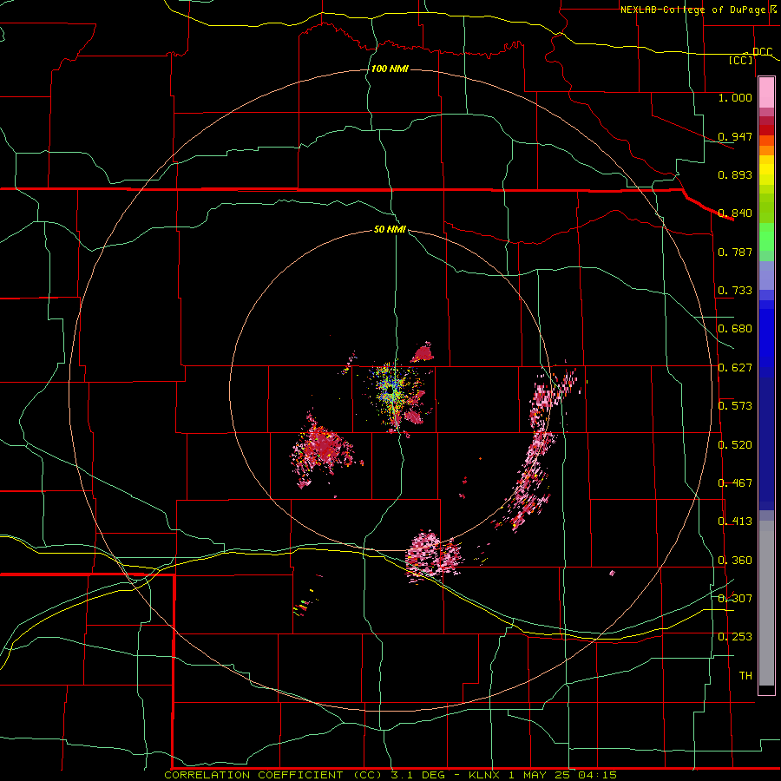The image size is (781, 781).
Task: Click the 0.253 scale value
Action: (x=735, y=637)
